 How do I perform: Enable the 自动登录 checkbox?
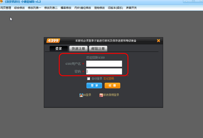click(89, 79)
